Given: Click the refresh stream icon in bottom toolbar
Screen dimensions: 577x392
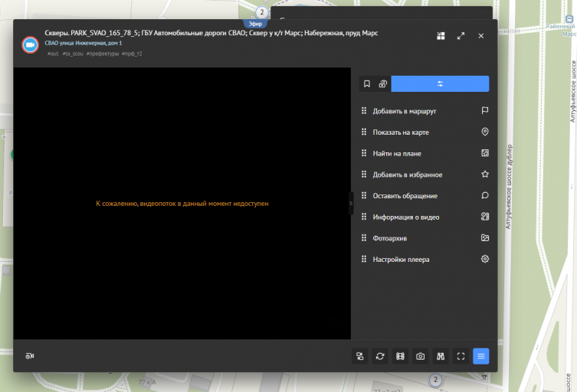Looking at the screenshot, I should (380, 356).
